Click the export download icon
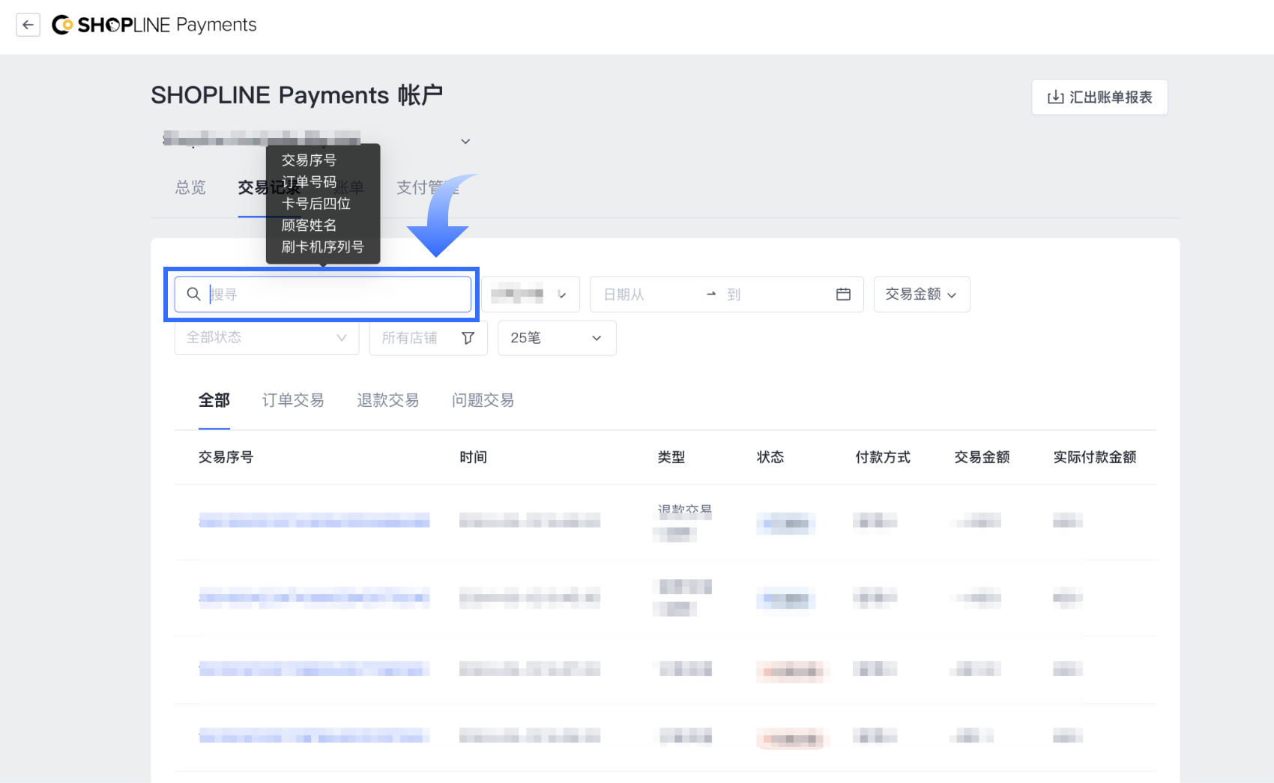1274x783 pixels. (1055, 97)
